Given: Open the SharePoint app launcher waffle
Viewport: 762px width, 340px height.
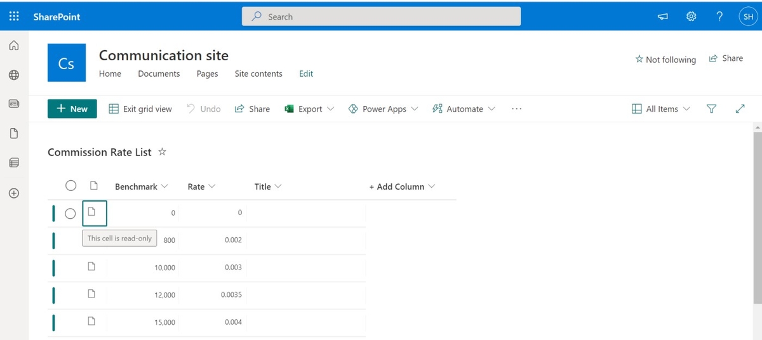Looking at the screenshot, I should point(14,16).
